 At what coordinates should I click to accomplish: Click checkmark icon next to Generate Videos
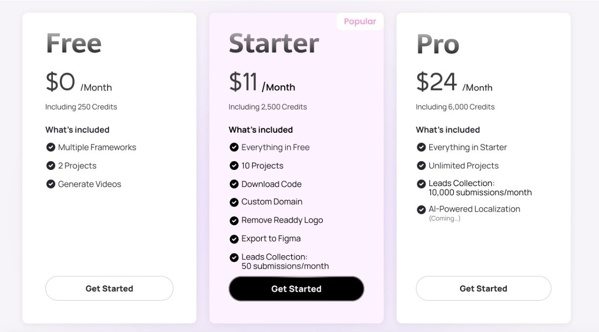click(50, 184)
